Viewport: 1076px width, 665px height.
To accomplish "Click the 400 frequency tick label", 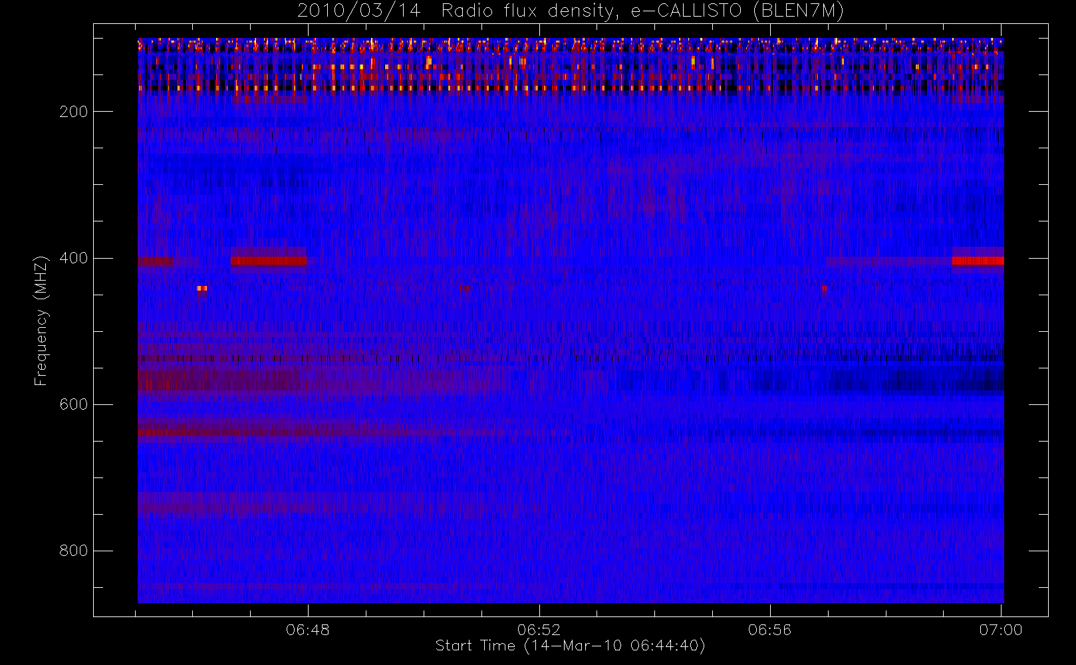I will pyautogui.click(x=73, y=258).
